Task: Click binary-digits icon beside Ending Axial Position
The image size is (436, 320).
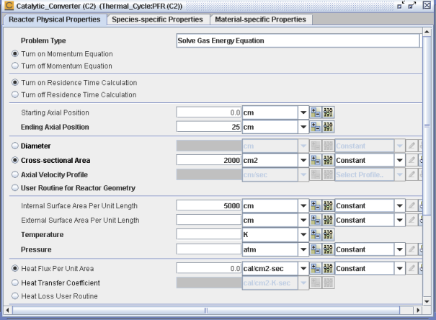Action: pyautogui.click(x=329, y=128)
